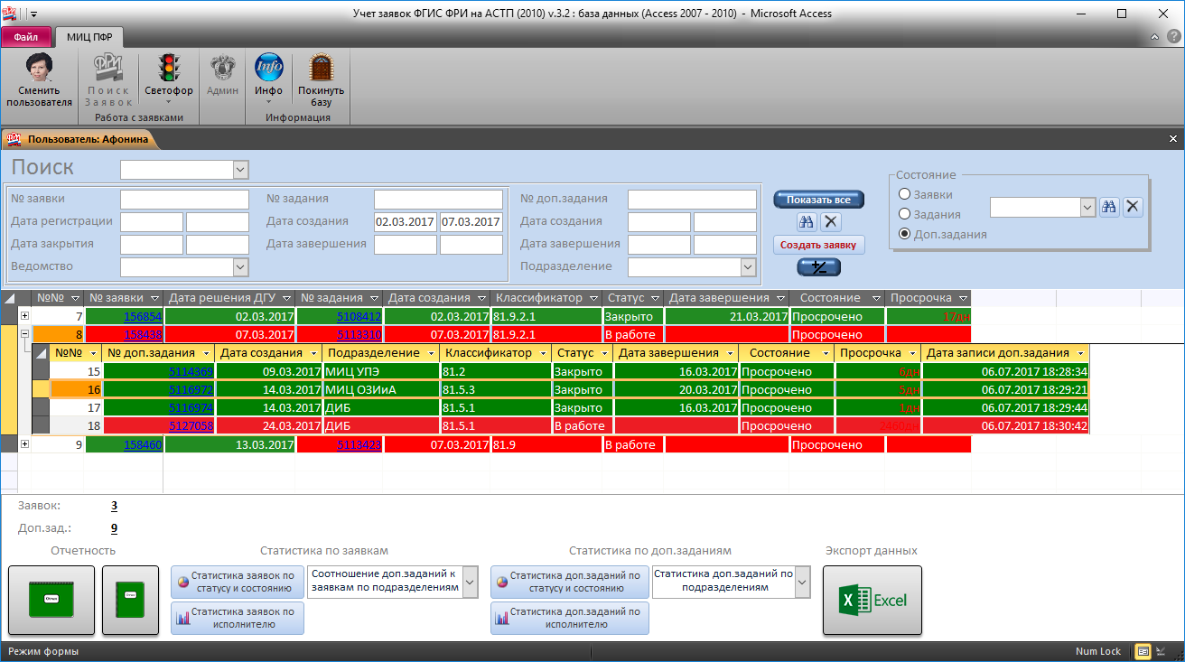This screenshot has height=662, width=1185.
Task: Open the Ведомство dropdown
Action: (x=240, y=266)
